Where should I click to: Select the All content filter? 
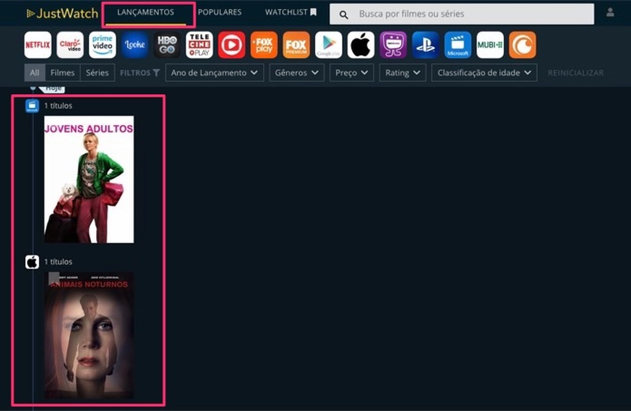coord(35,73)
